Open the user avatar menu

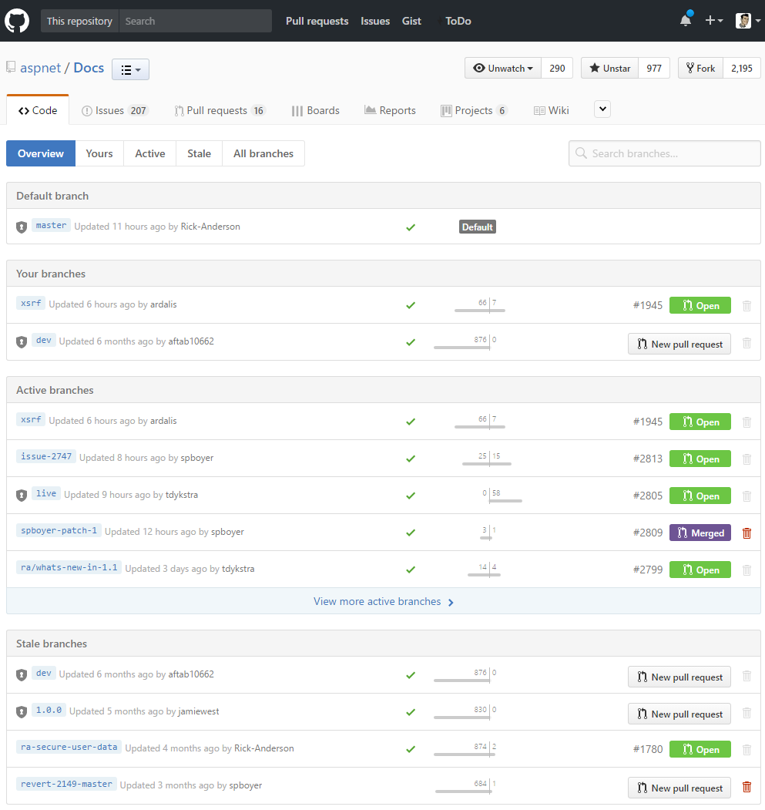747,21
